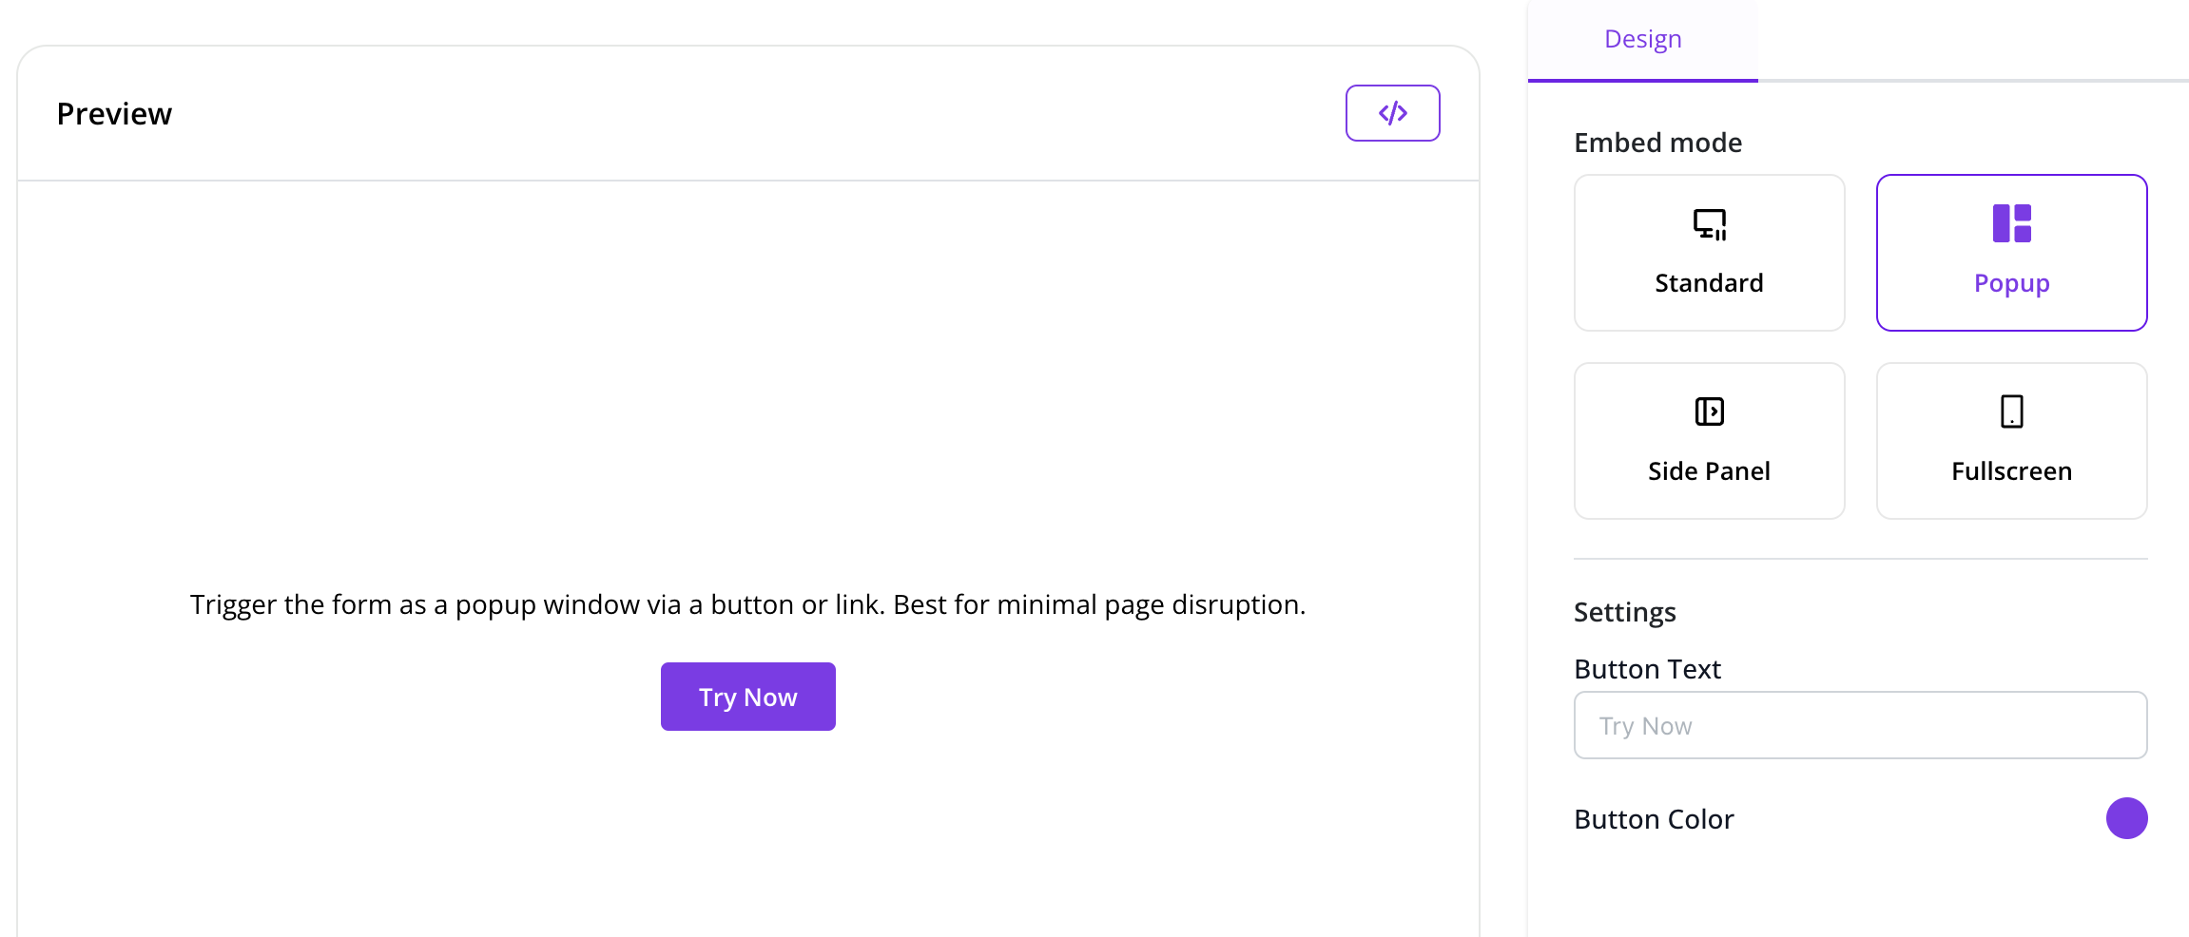The height and width of the screenshot is (937, 2189).
Task: Select the Standard embed mode card
Action: [x=1709, y=253]
